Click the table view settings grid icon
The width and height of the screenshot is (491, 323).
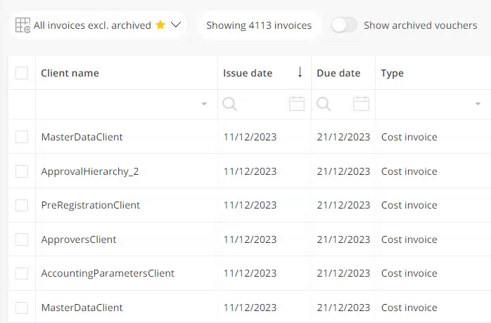point(23,25)
